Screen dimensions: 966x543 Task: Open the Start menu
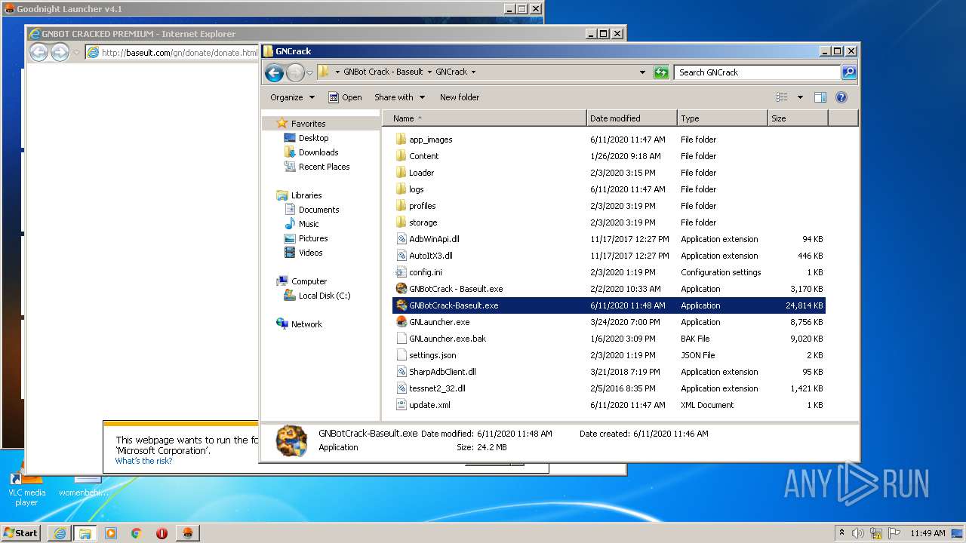(20, 532)
